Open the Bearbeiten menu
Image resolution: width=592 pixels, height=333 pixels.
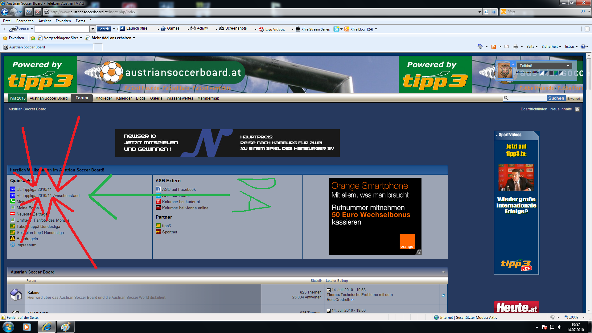pyautogui.click(x=25, y=21)
